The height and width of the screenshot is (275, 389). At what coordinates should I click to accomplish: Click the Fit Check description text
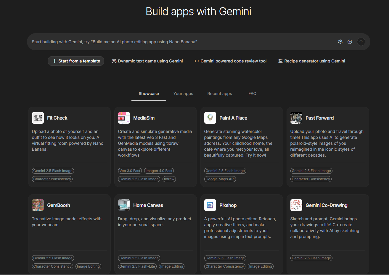point(68,140)
